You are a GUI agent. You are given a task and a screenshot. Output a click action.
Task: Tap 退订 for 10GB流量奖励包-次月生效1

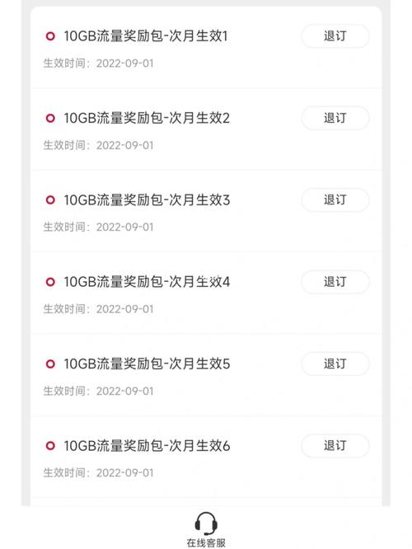tap(335, 36)
